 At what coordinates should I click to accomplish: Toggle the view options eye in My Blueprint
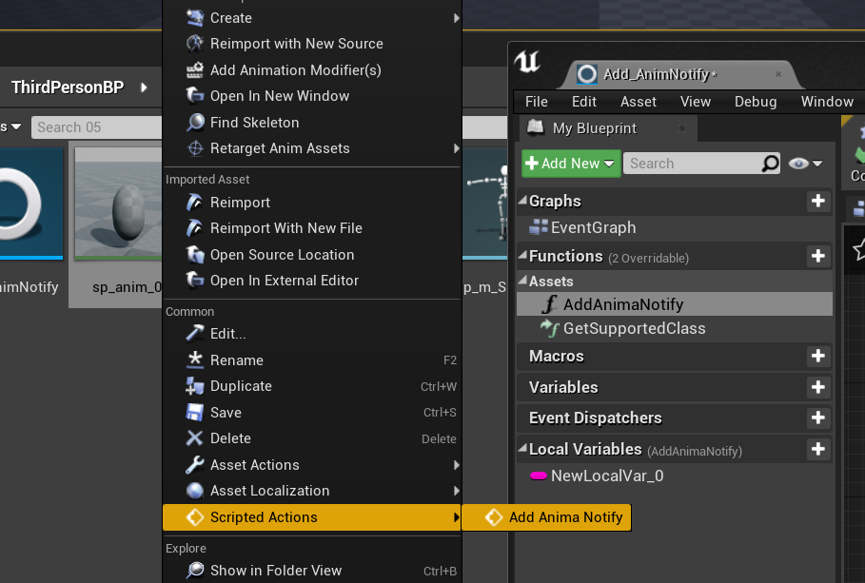tap(798, 164)
